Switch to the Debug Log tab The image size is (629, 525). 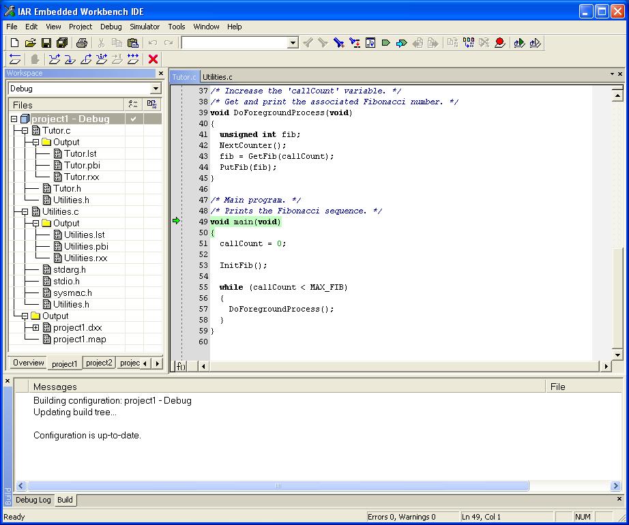point(33,500)
